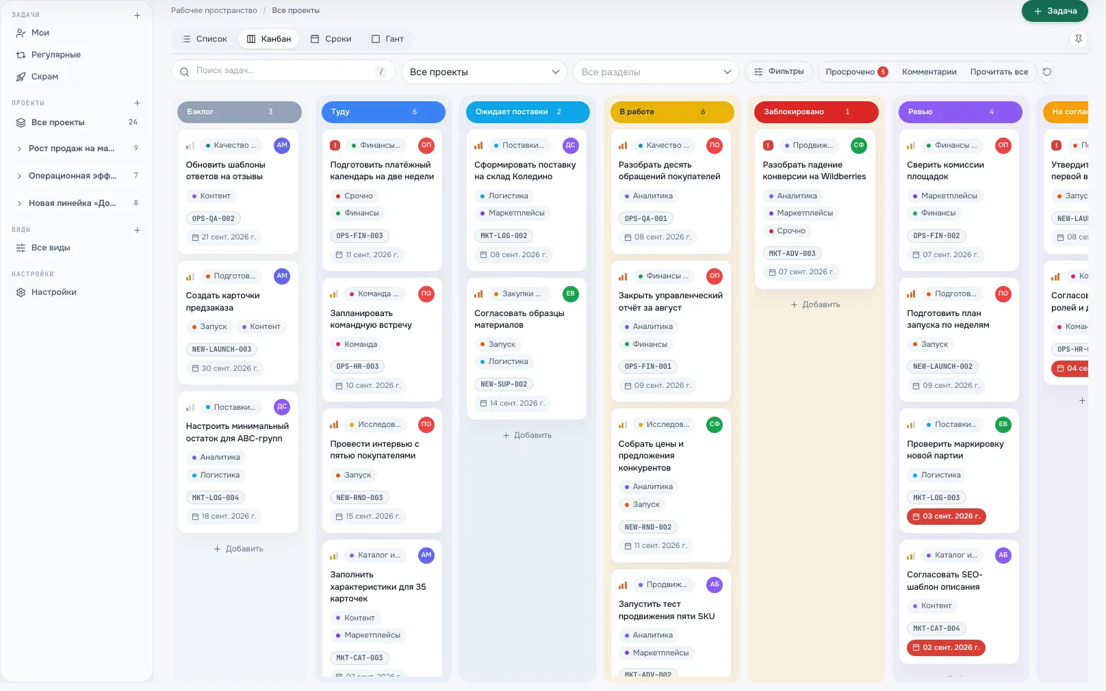Click the alert icon on Разобрать падение конверсии
1106x691 pixels.
pos(768,145)
